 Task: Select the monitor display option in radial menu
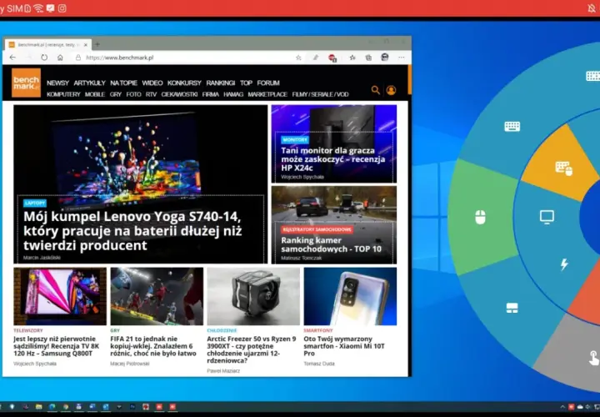(547, 217)
